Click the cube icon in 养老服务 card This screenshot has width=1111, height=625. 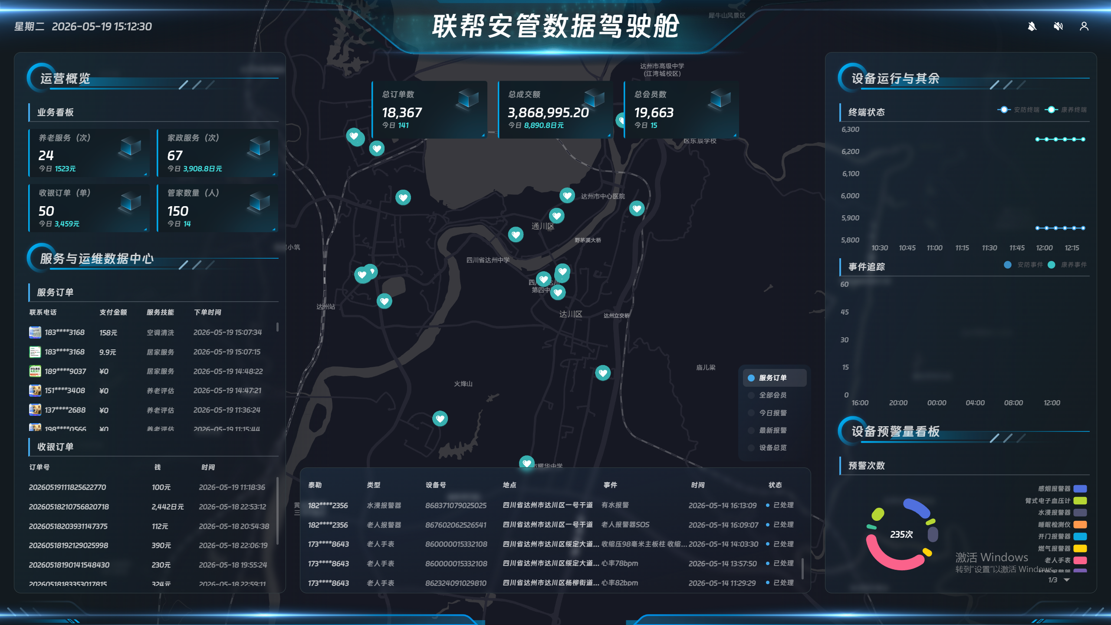click(130, 147)
